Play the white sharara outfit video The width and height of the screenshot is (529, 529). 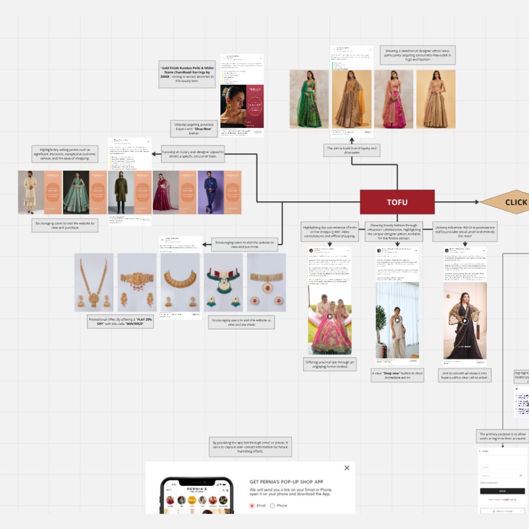pos(397,320)
